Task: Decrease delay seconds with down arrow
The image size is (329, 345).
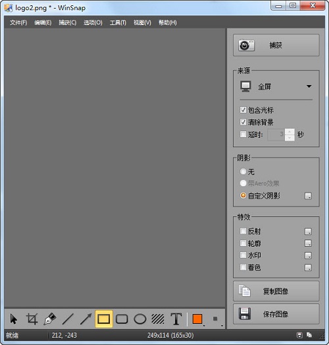Action: [290, 138]
